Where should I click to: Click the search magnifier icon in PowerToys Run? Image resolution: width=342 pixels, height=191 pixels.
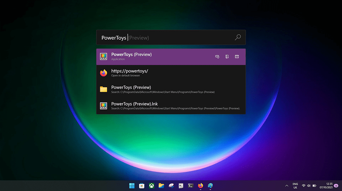click(x=238, y=37)
